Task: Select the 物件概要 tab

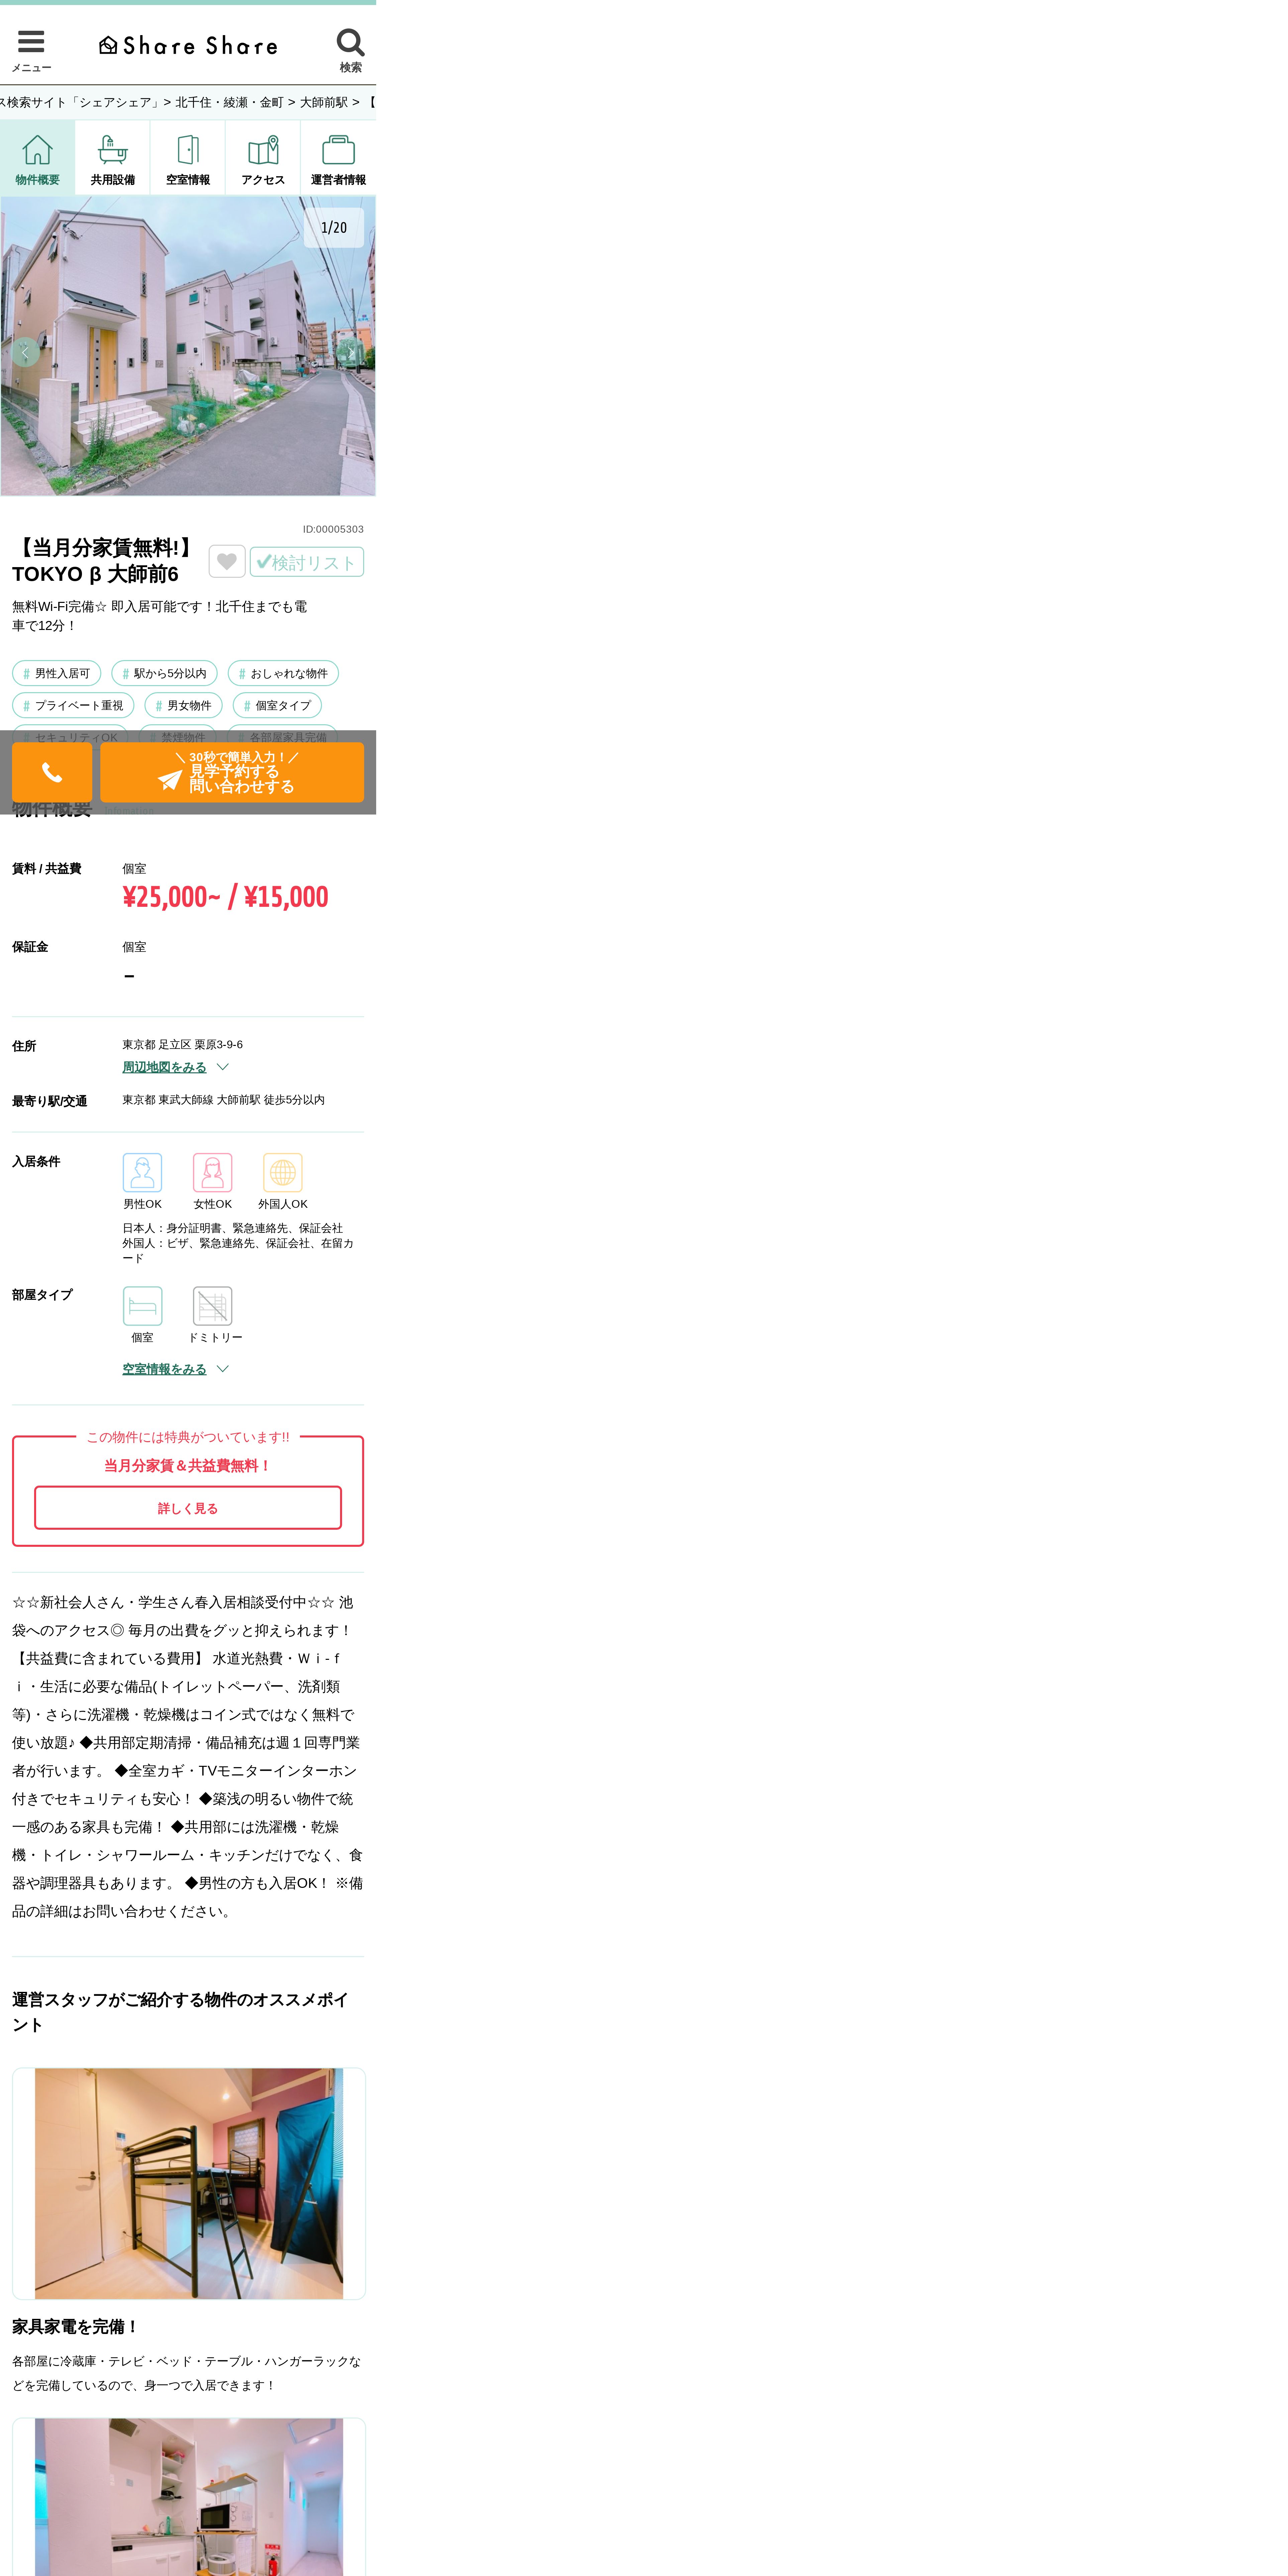Action: [37, 158]
